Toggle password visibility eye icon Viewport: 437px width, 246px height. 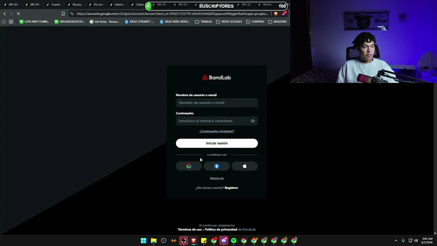pos(253,121)
